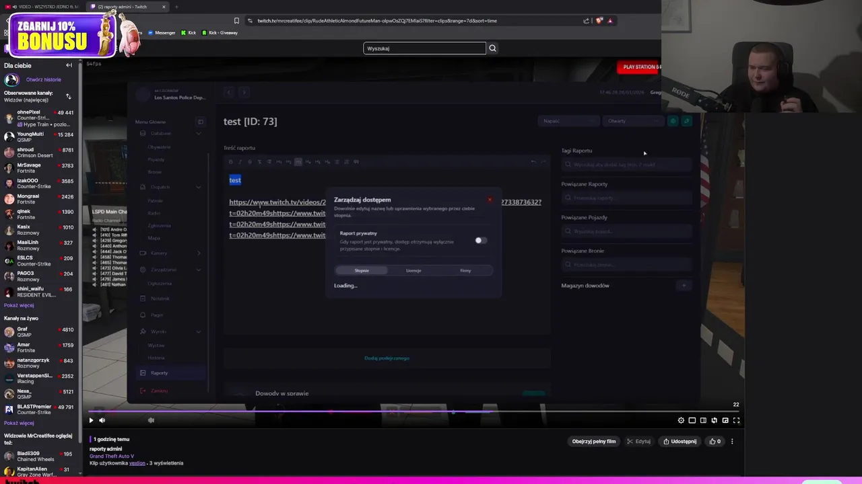Viewport: 862px width, 484px height.
Task: Collapse the Dla ciebie sidebar
Action: click(69, 65)
